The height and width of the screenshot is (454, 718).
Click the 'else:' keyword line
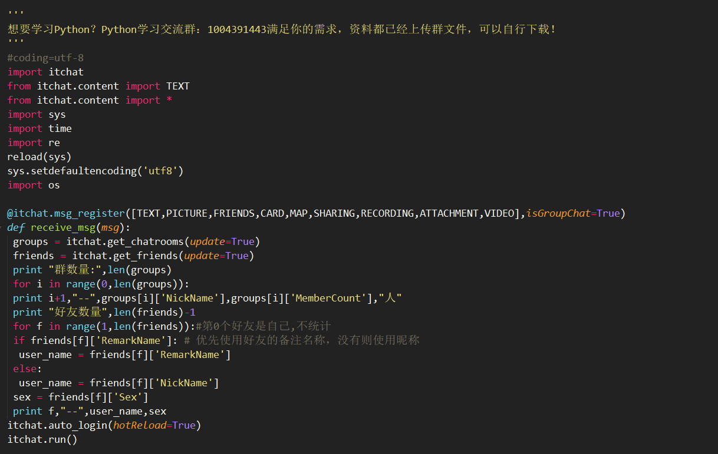(28, 369)
